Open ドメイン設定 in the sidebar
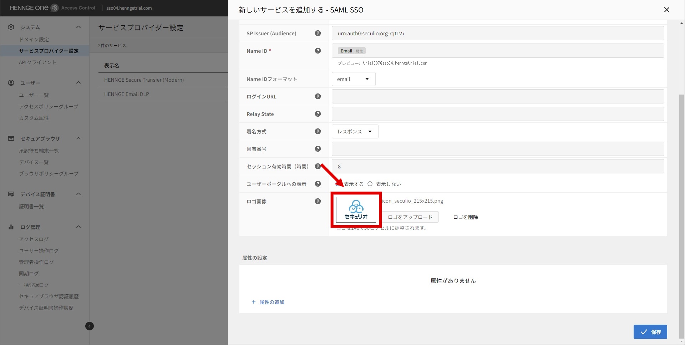This screenshot has width=685, height=345. pos(34,40)
